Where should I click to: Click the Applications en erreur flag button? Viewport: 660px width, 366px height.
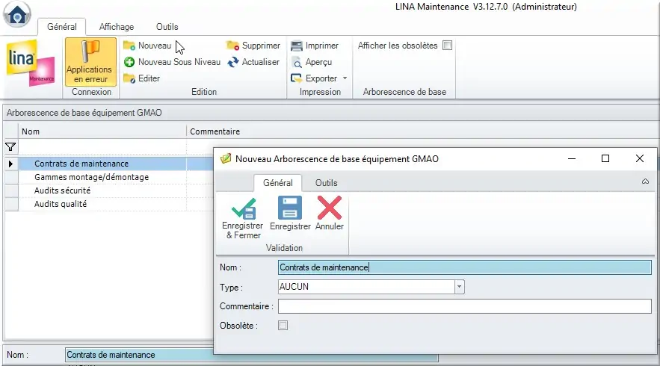(90, 61)
